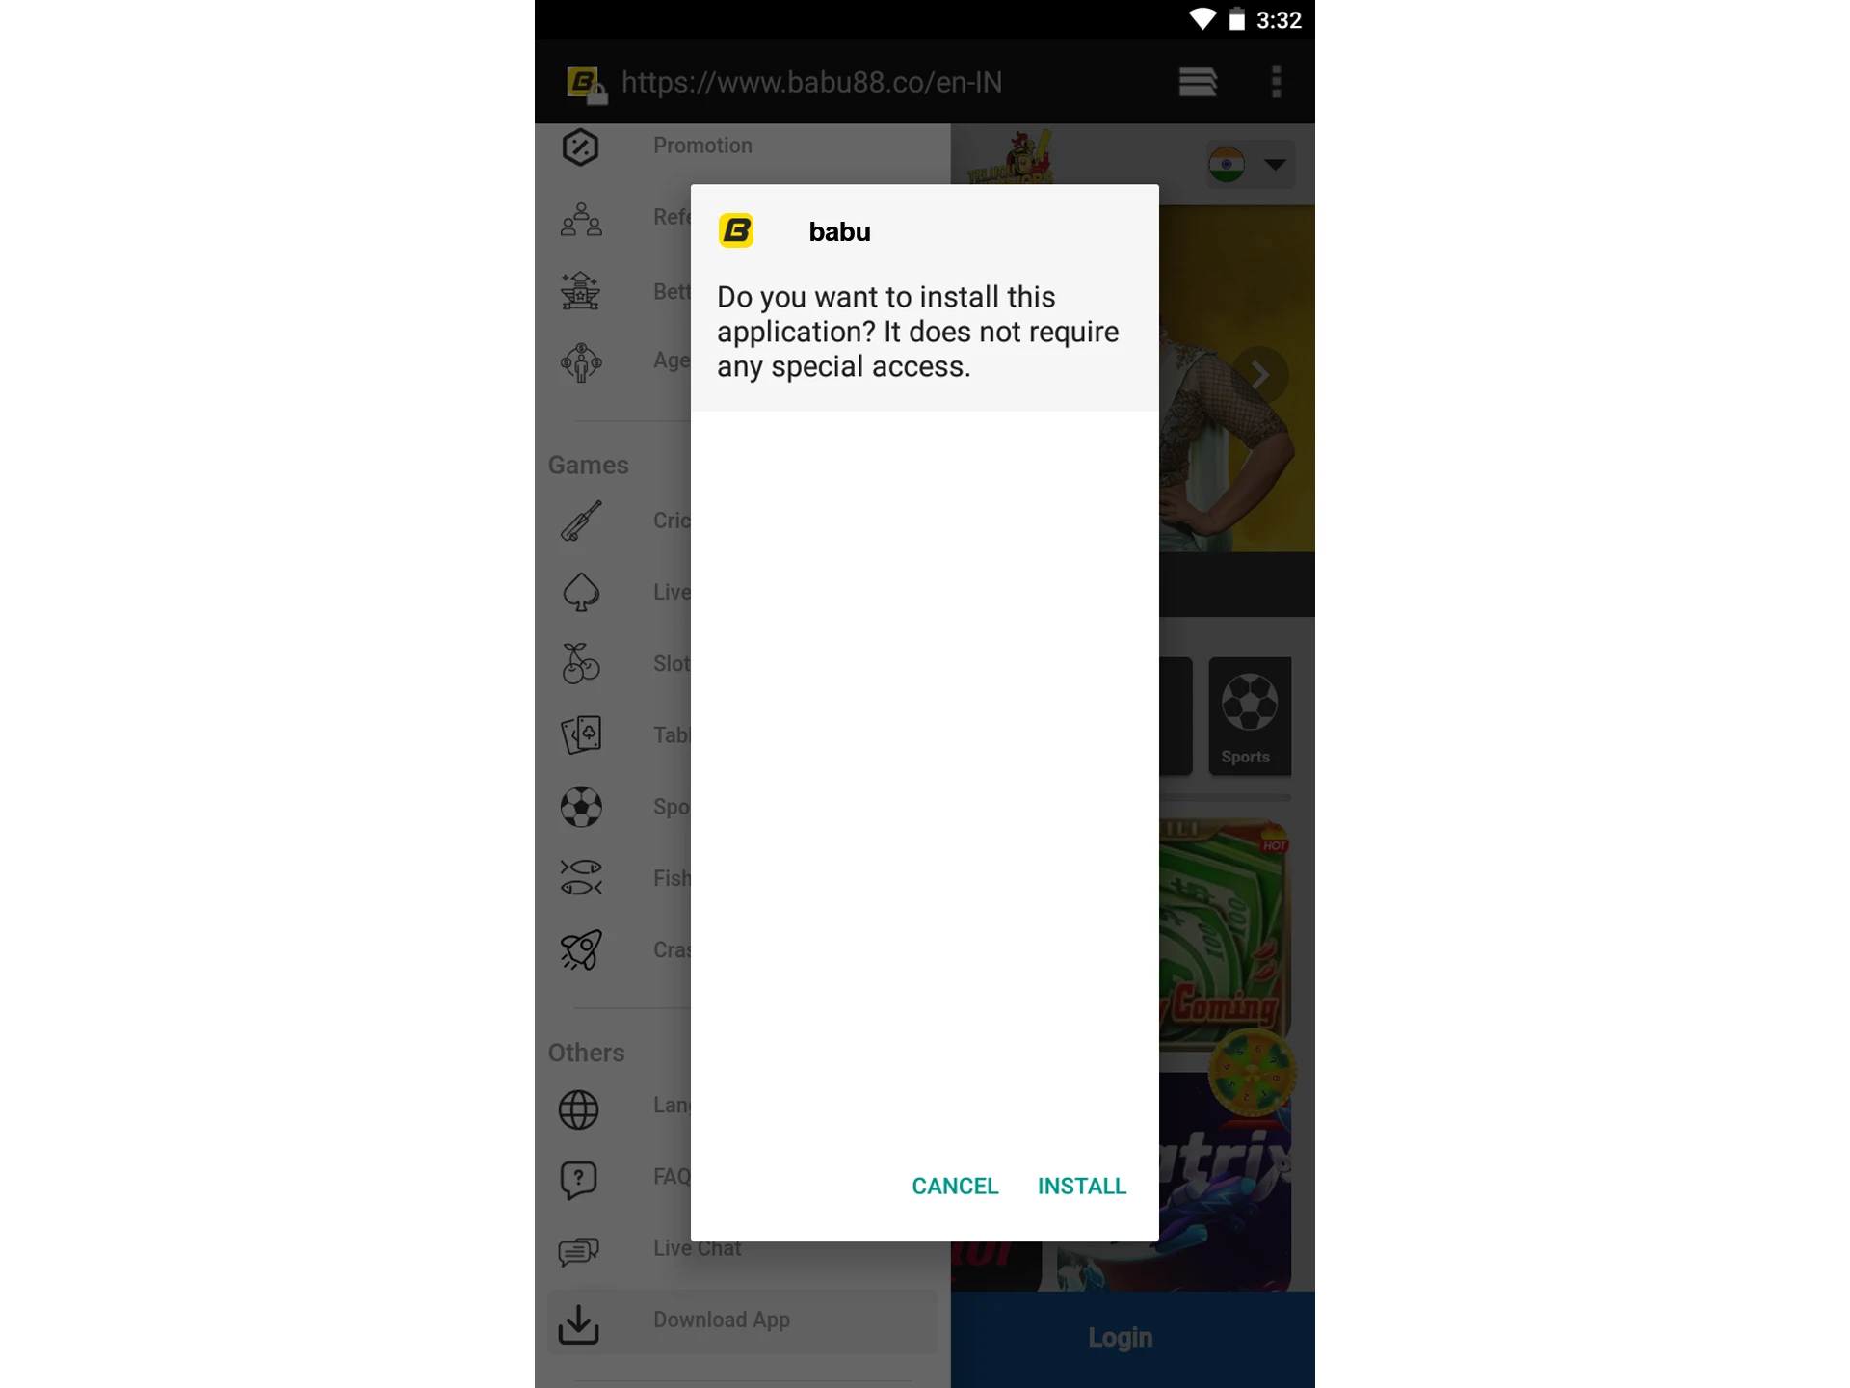Click the Promotion menu icon
1850x1388 pixels.
click(x=580, y=146)
